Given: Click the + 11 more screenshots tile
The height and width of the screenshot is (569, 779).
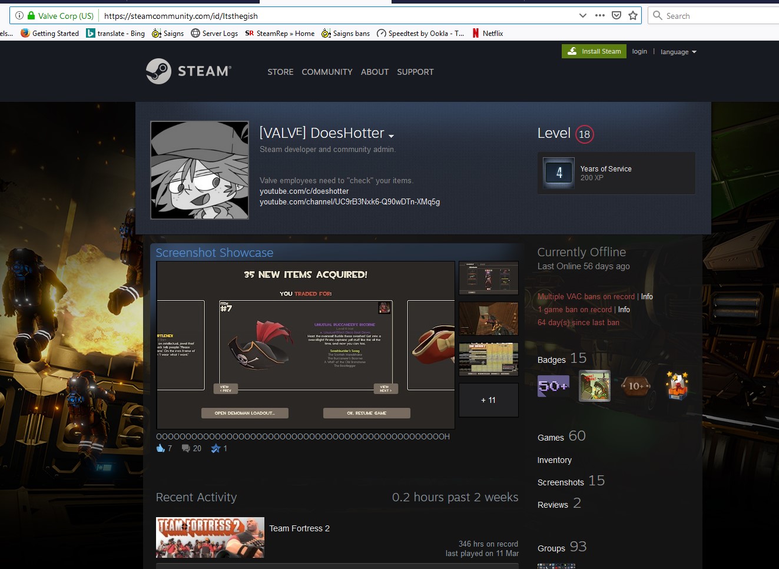Looking at the screenshot, I should click(489, 400).
